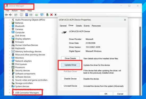
Task: Click the Back arrow toolbar icon
Action: [x=6, y=15]
